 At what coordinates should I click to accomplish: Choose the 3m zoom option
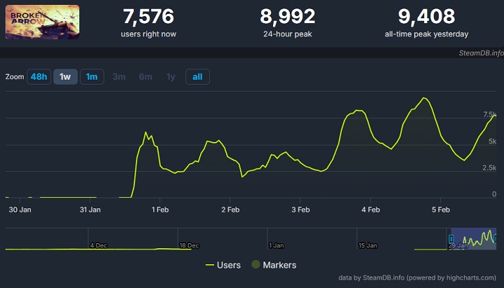coord(119,77)
